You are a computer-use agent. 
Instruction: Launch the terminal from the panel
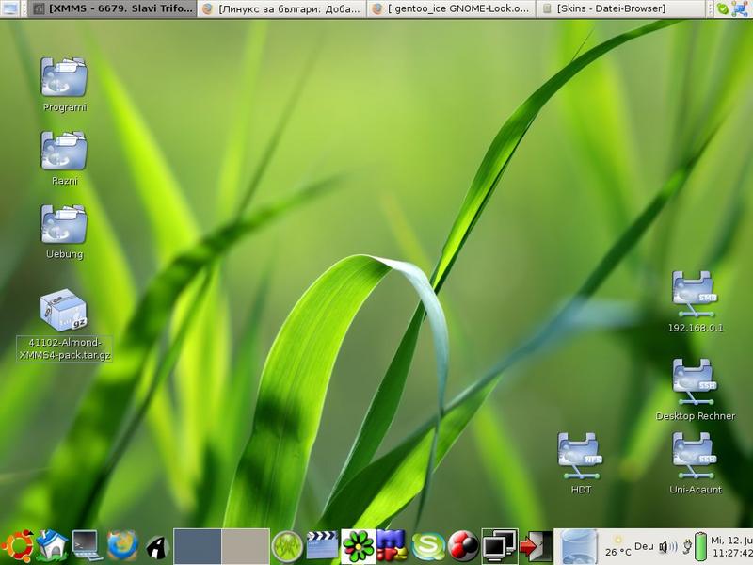click(x=87, y=545)
